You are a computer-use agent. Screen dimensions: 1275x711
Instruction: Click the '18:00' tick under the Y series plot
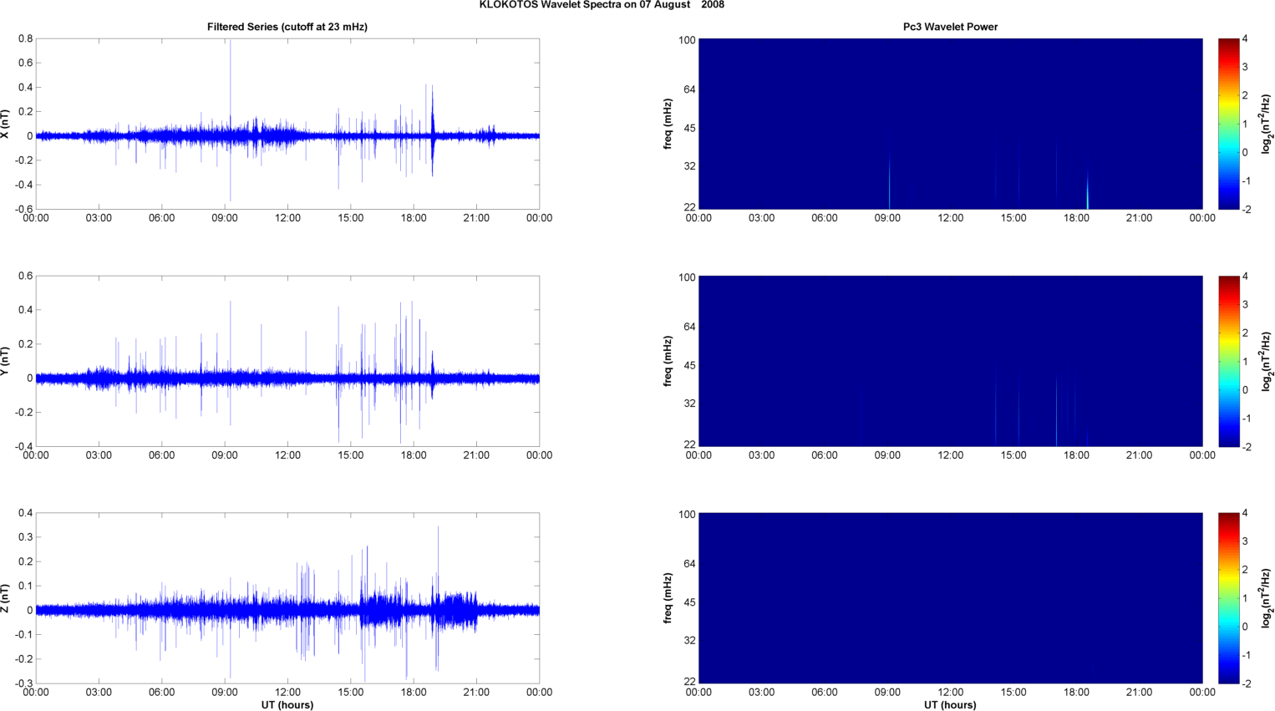click(414, 455)
